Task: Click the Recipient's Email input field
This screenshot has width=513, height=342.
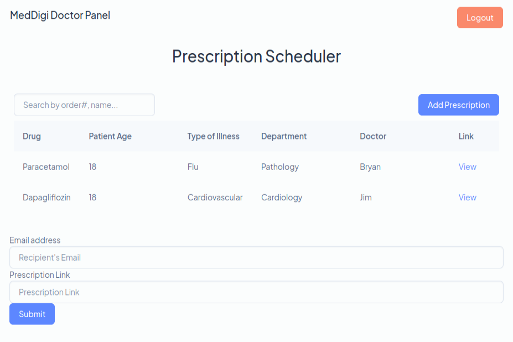Action: 256,257
